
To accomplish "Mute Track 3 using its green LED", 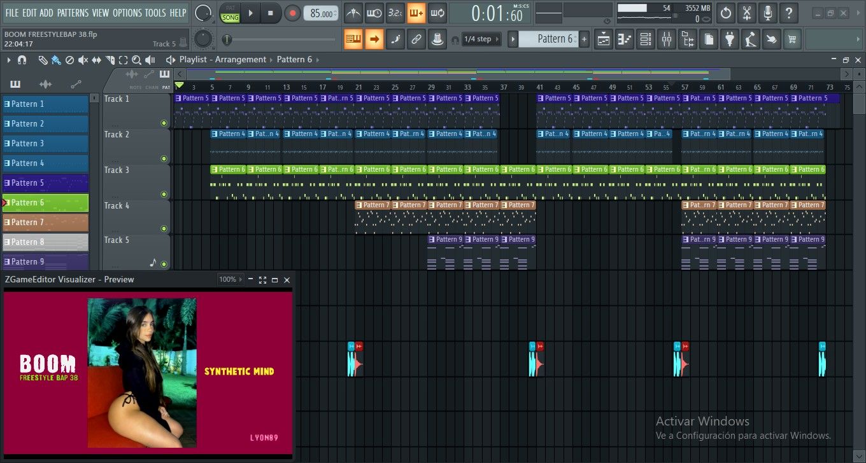I will (x=164, y=194).
